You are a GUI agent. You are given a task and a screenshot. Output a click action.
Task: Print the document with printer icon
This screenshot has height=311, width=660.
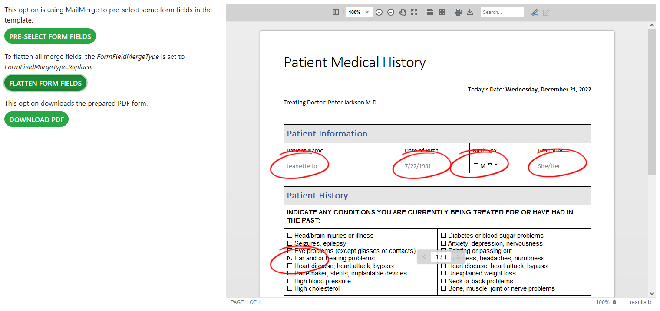[458, 12]
